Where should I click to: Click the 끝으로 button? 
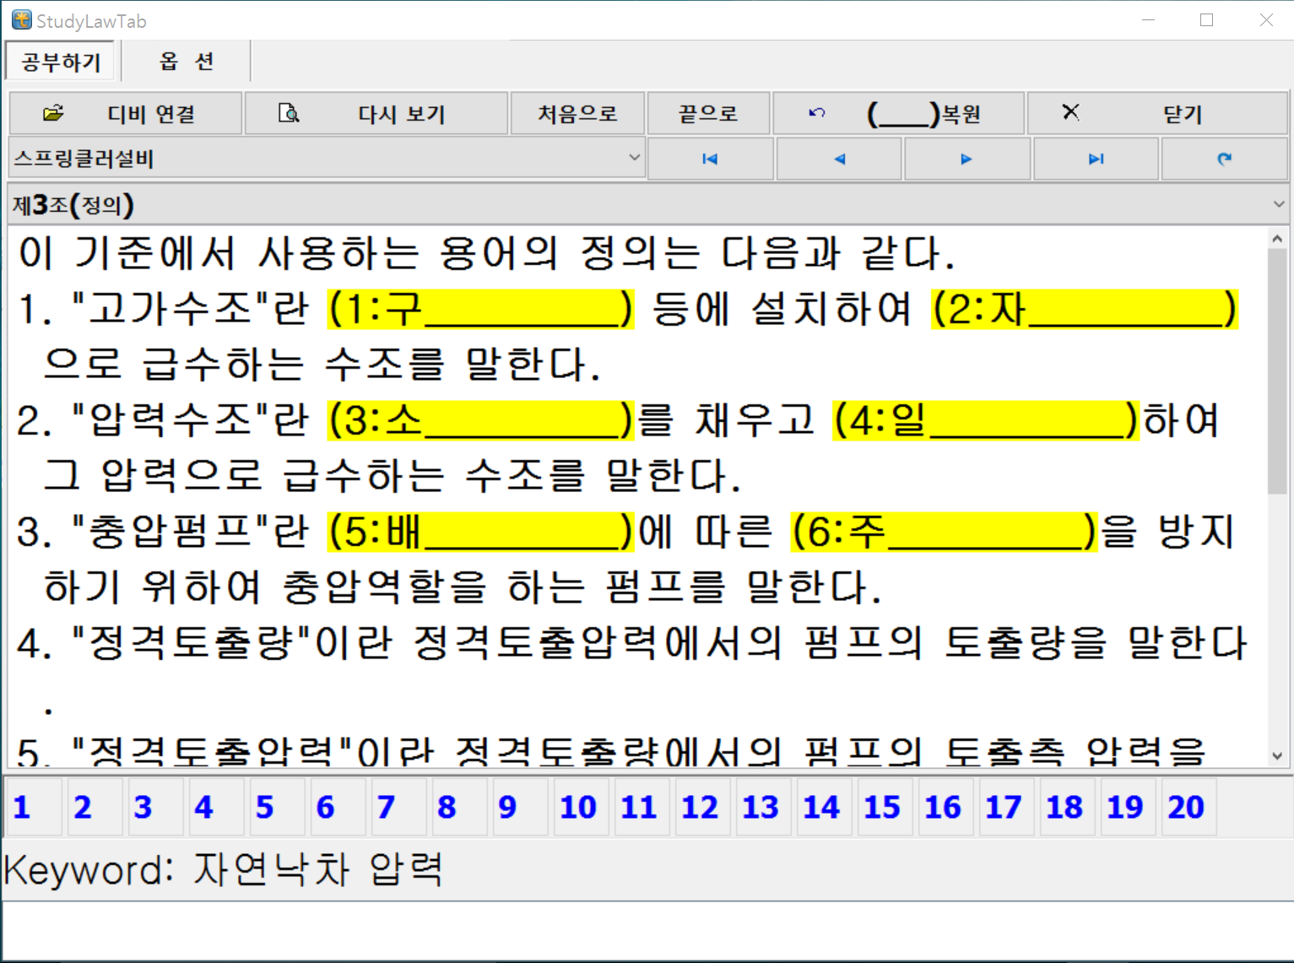point(708,113)
